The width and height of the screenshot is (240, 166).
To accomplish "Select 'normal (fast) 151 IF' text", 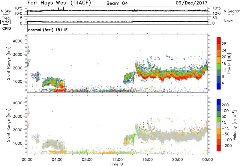I will 48,30.
